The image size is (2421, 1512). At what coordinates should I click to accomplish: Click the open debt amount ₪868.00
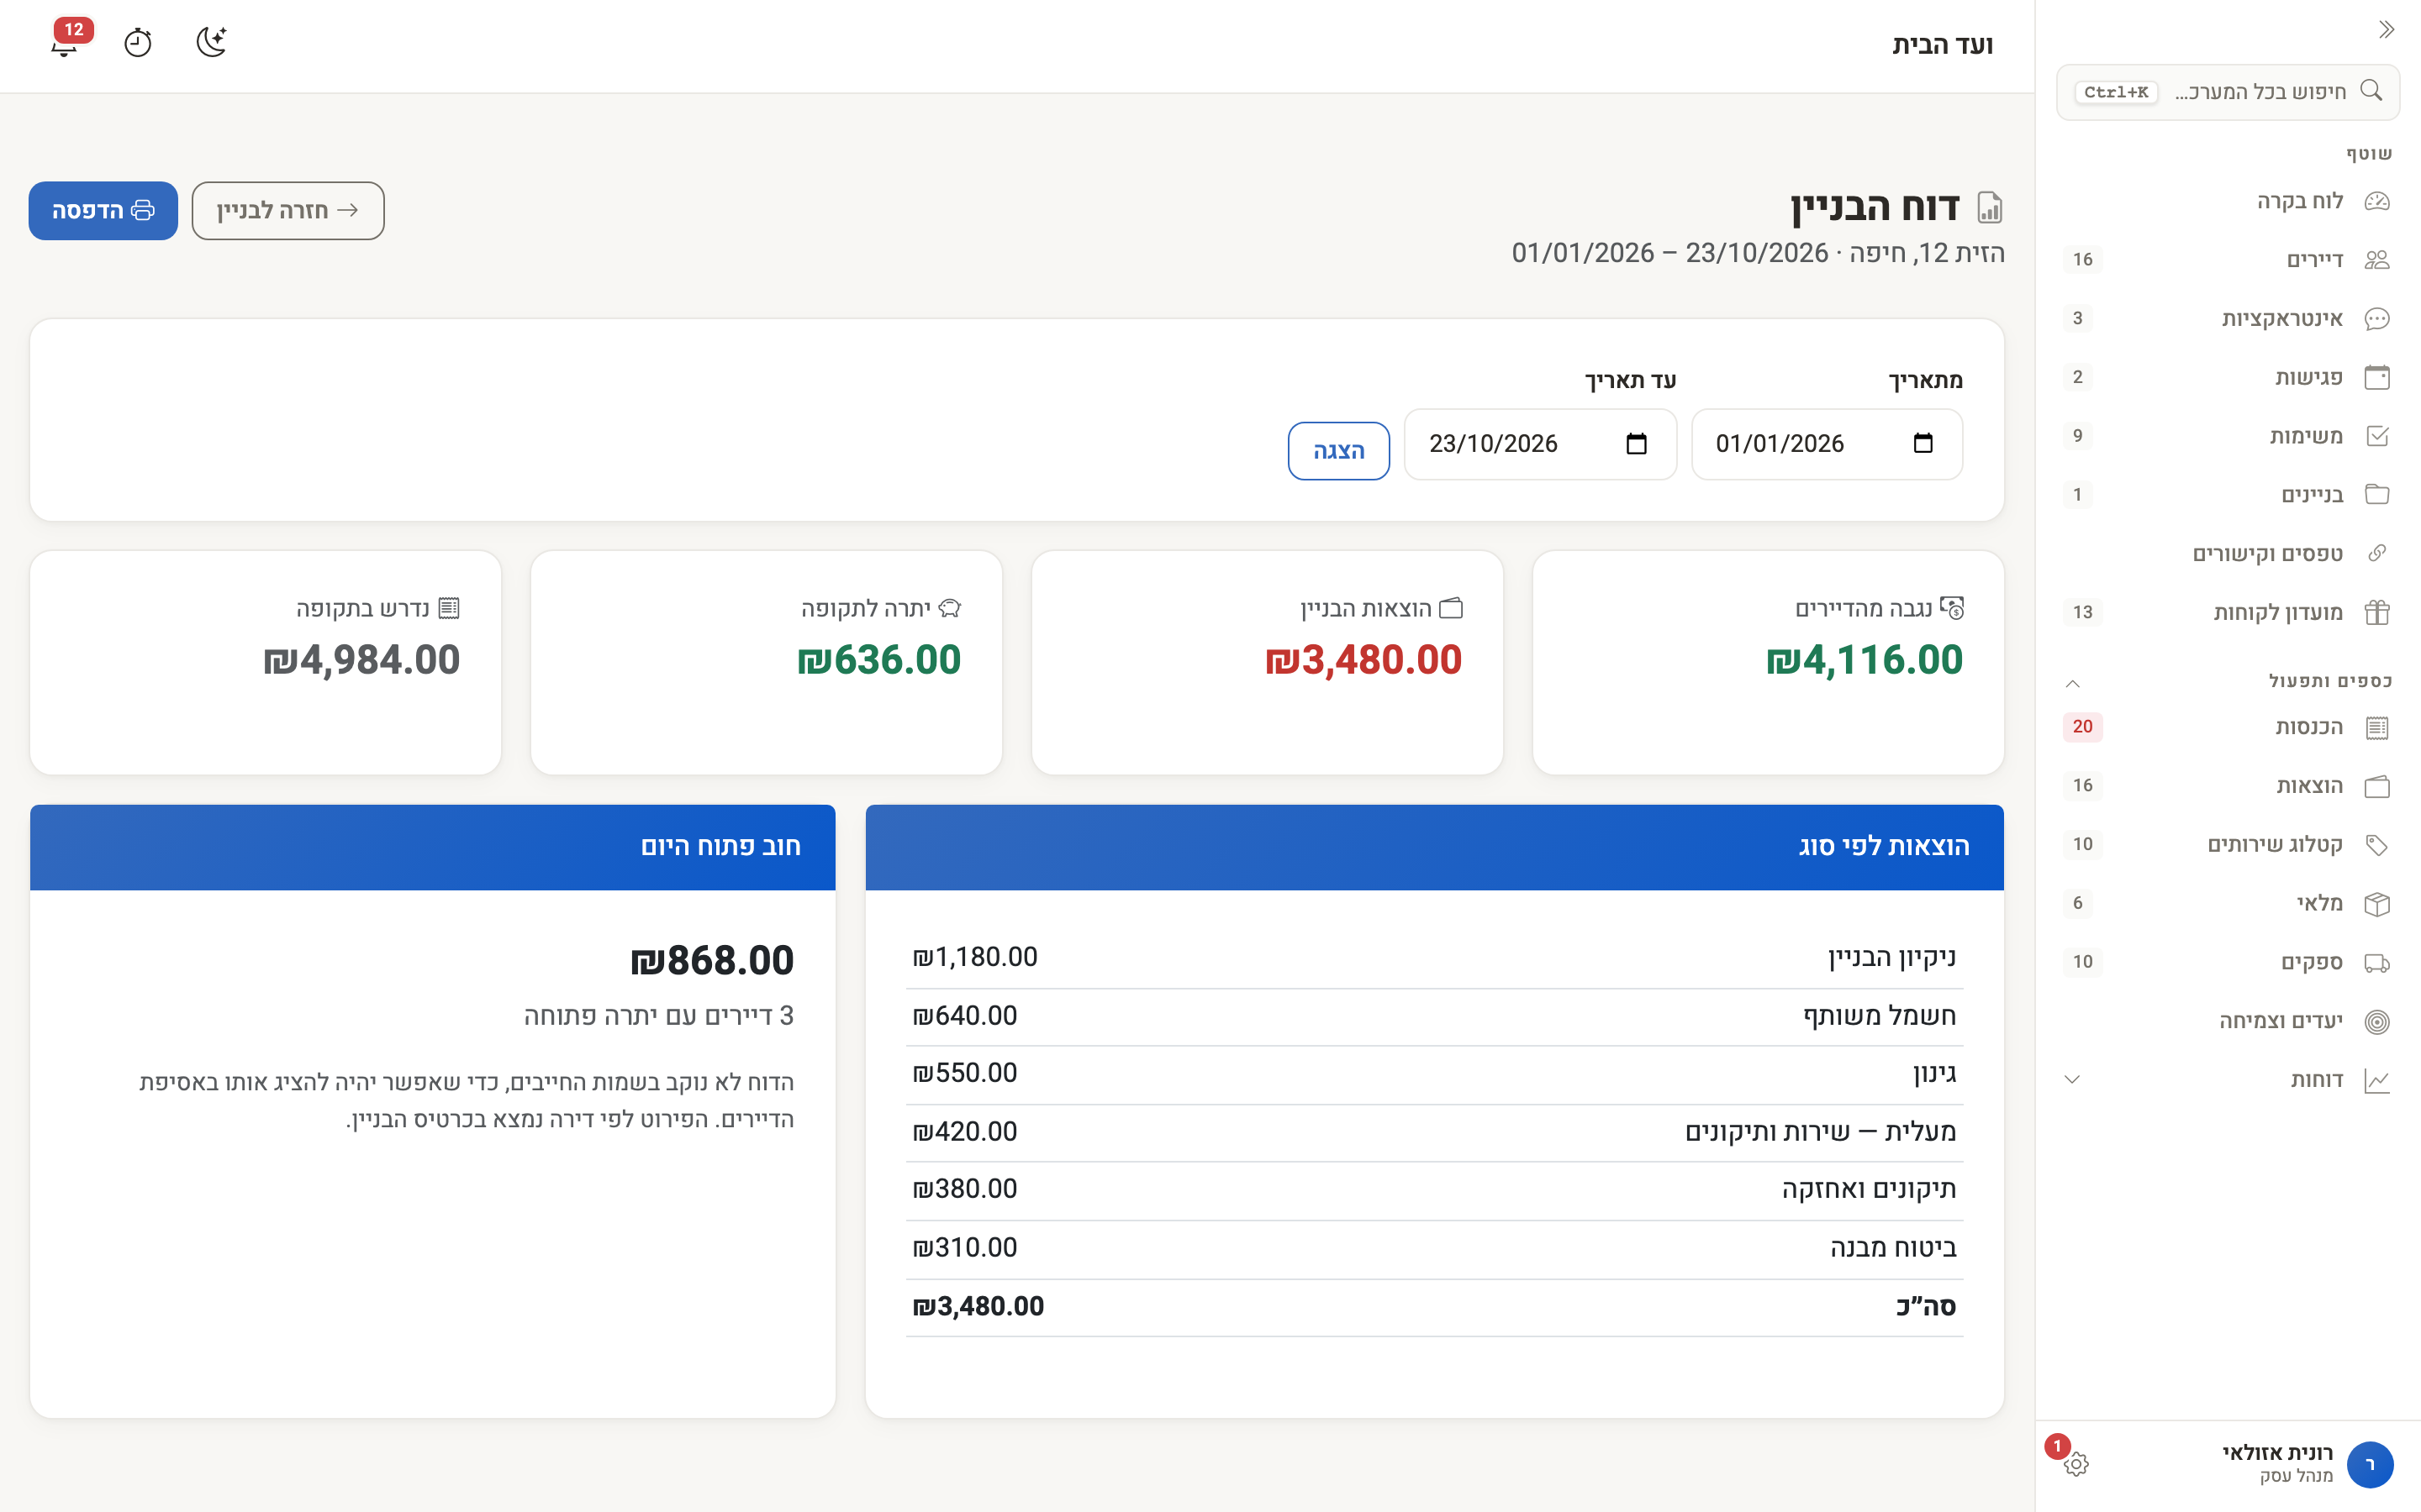(712, 961)
